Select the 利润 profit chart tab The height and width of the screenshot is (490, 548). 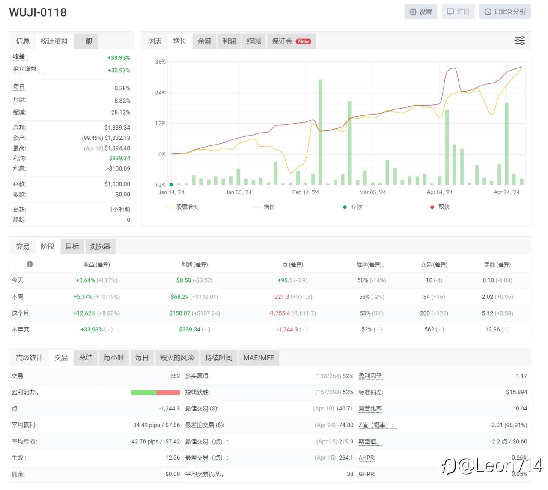coord(229,41)
